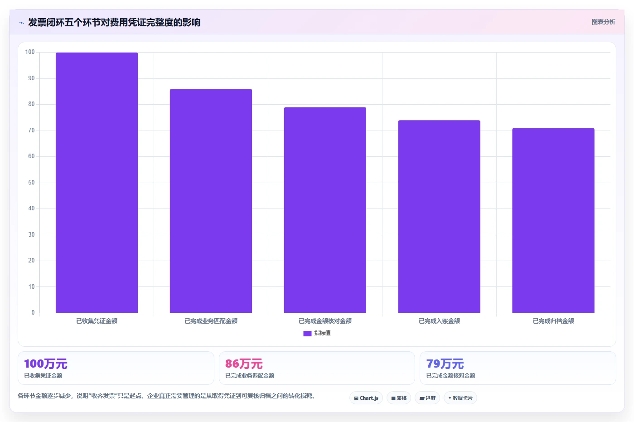The height and width of the screenshot is (422, 634).
Task: Click the y-axis value 100
Action: pos(30,52)
